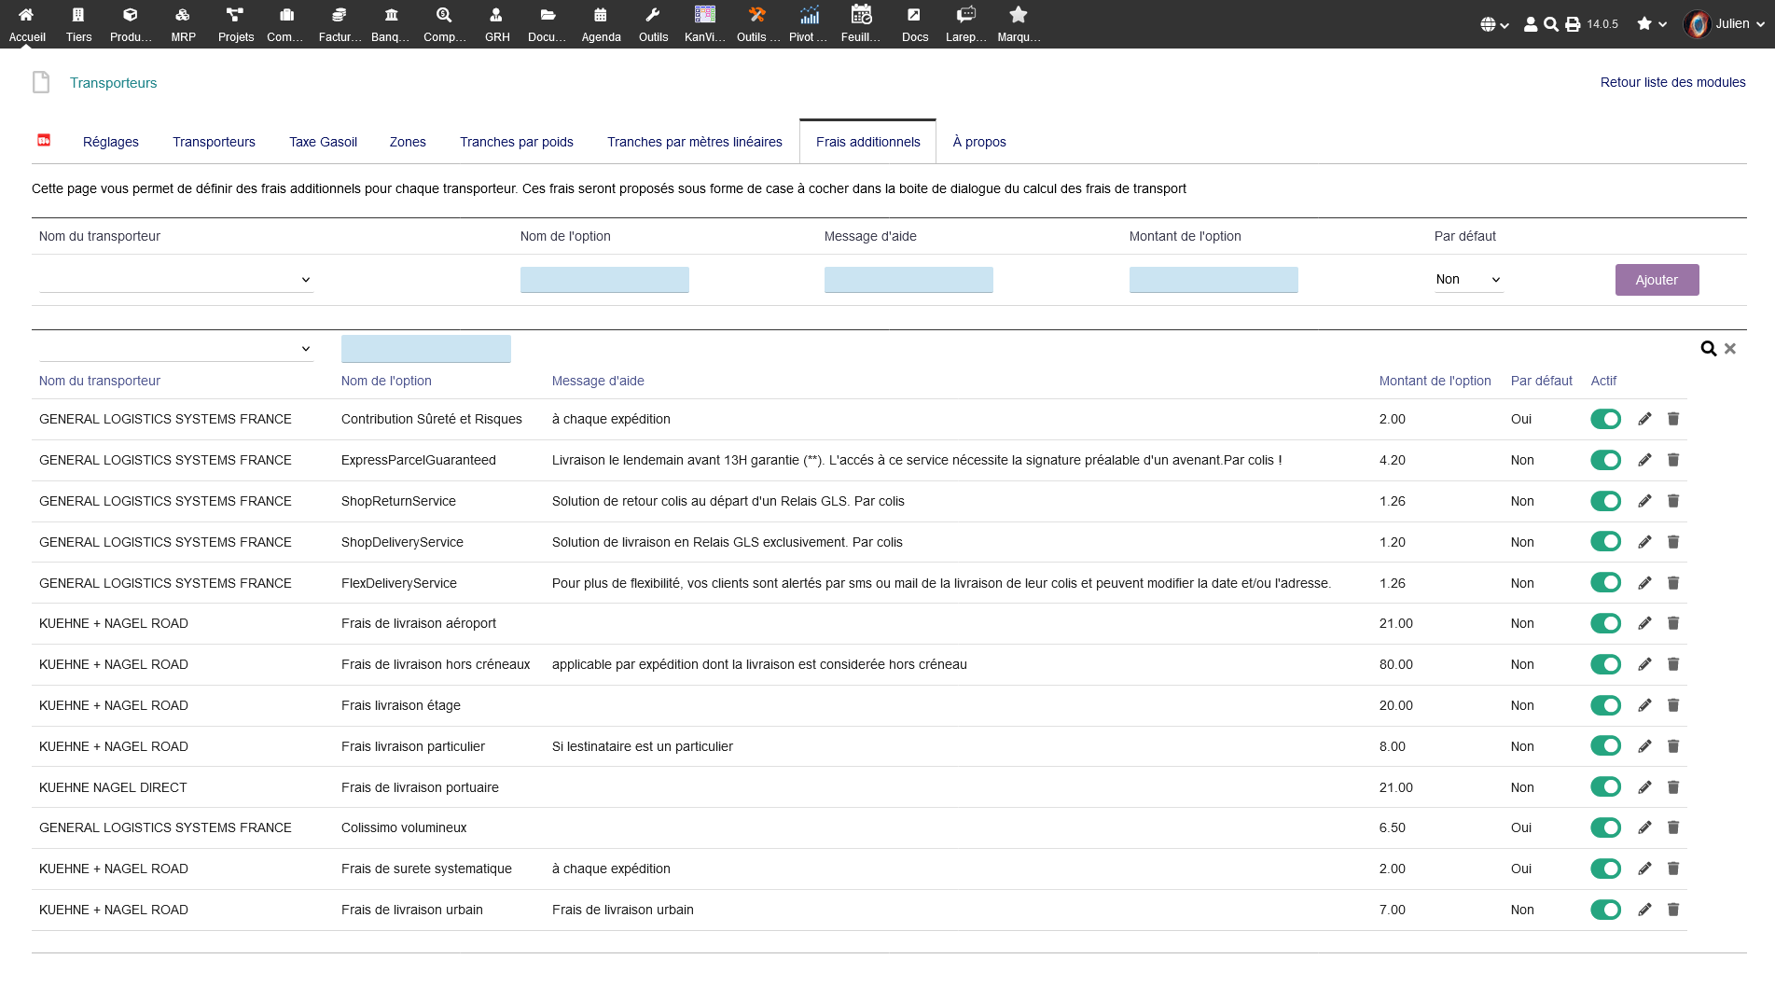Open the Agenda calendar icon
Image resolution: width=1775 pixels, height=987 pixels.
pos(601,15)
